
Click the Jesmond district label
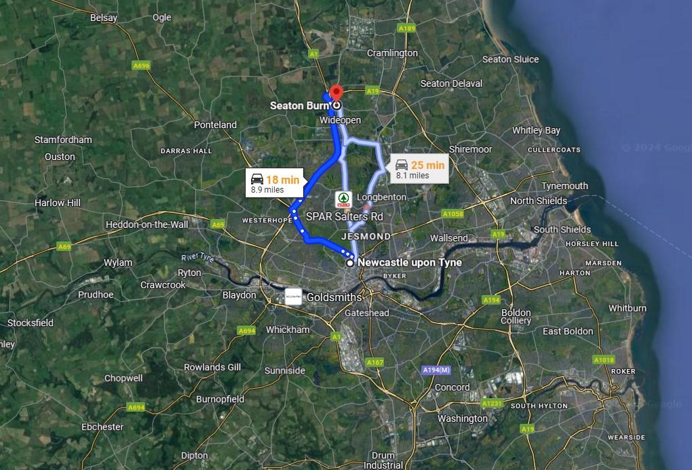tap(366, 237)
